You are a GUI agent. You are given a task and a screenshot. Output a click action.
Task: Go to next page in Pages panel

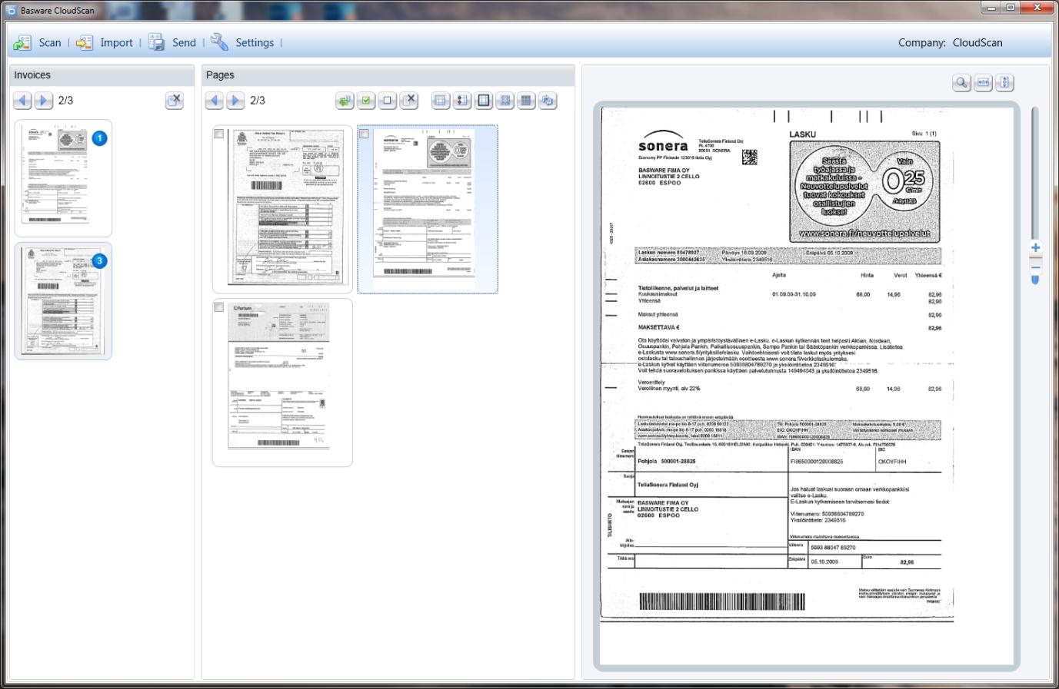tap(236, 101)
